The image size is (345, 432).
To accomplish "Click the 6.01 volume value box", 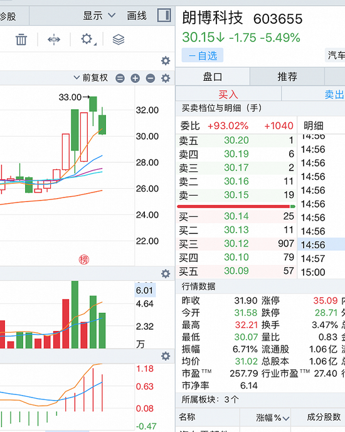I will tap(145, 290).
